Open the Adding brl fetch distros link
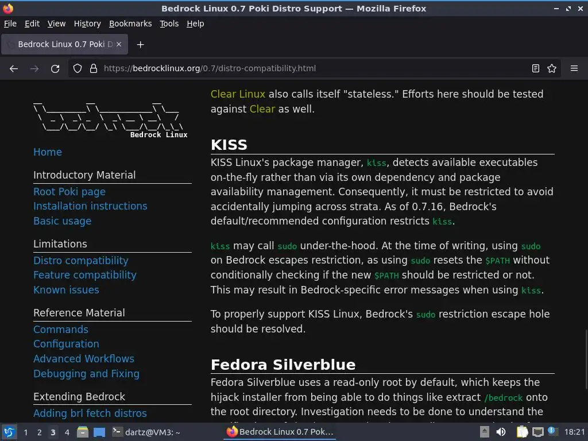Image resolution: width=588 pixels, height=441 pixels. click(x=90, y=413)
